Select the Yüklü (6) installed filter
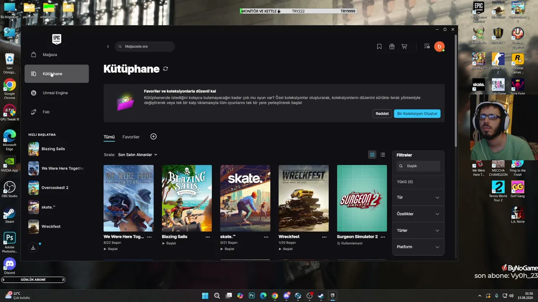538x302 pixels. [x=405, y=182]
